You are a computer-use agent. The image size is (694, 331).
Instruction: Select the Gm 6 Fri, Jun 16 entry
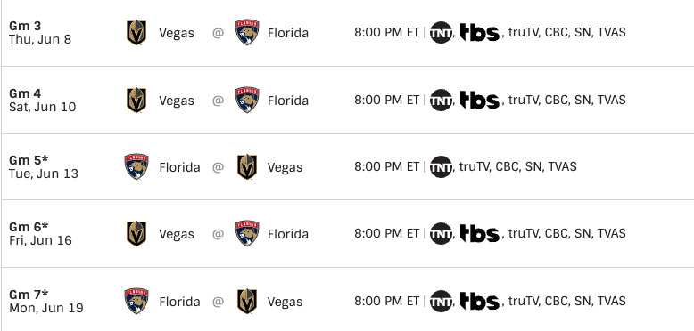click(x=40, y=233)
